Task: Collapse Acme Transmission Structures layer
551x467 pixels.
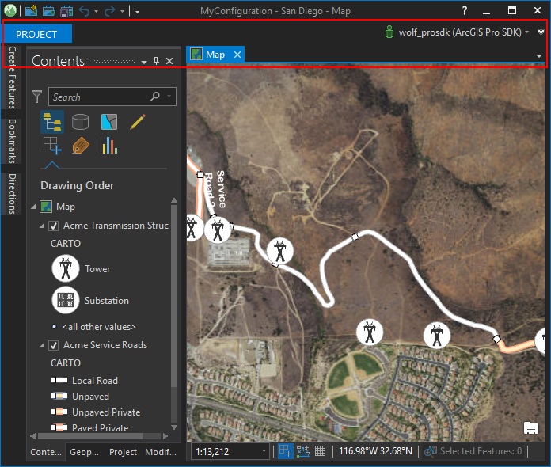Action: [x=42, y=226]
